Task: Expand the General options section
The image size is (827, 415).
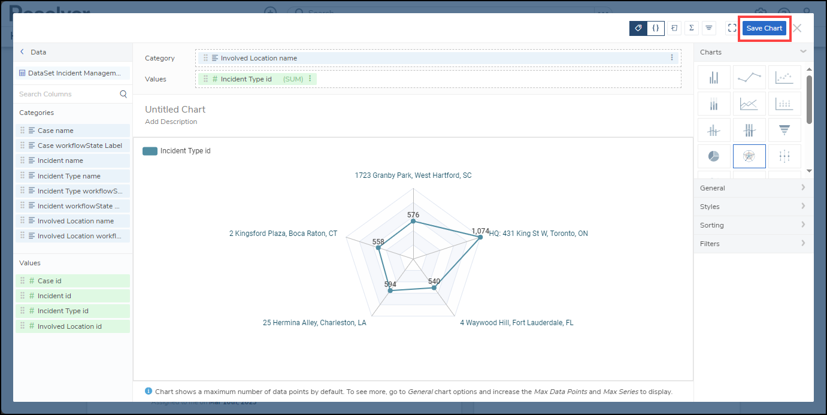Action: tap(753, 188)
